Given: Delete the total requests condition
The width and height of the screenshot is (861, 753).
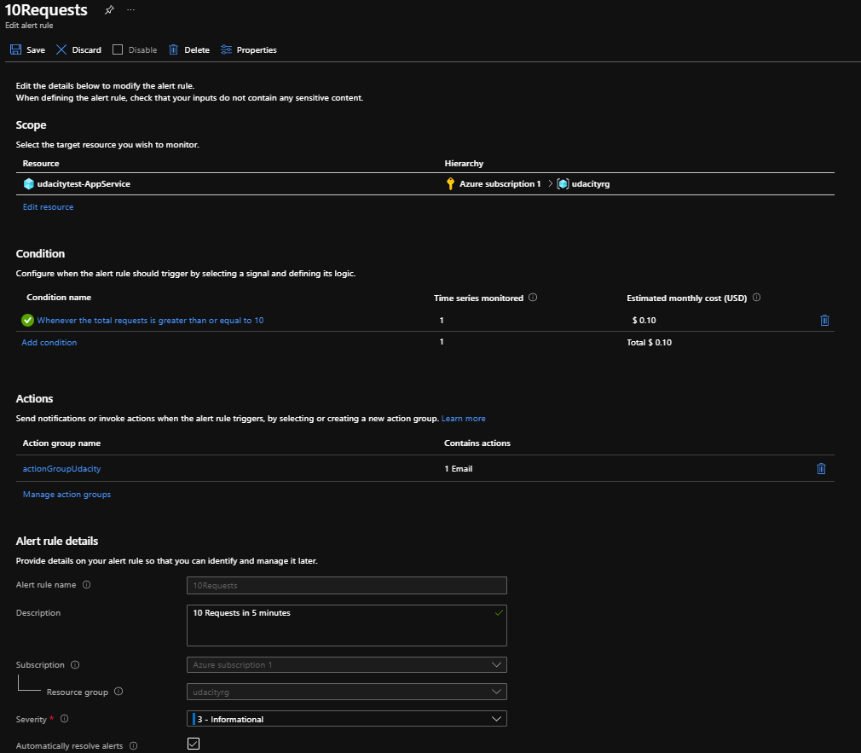Looking at the screenshot, I should coord(824,320).
